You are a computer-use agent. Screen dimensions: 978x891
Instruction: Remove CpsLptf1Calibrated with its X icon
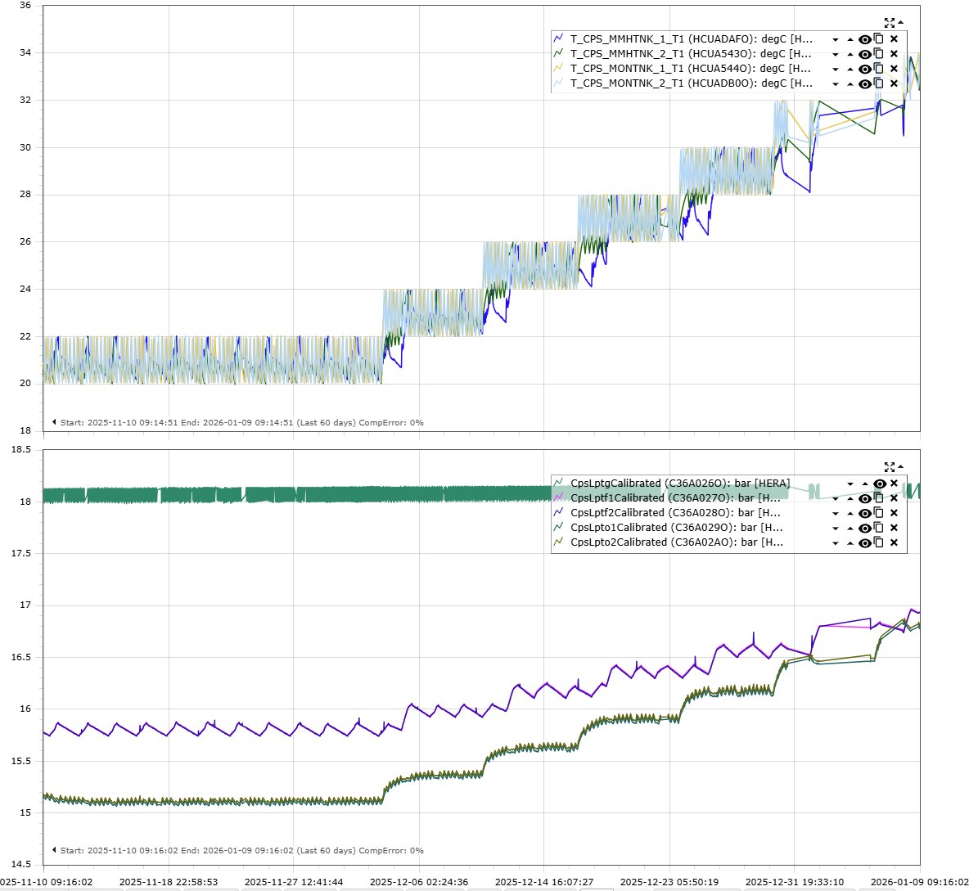[894, 498]
